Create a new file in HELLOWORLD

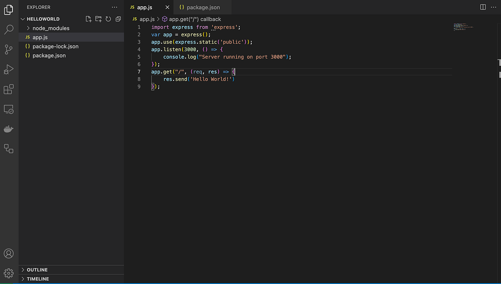tap(88, 18)
